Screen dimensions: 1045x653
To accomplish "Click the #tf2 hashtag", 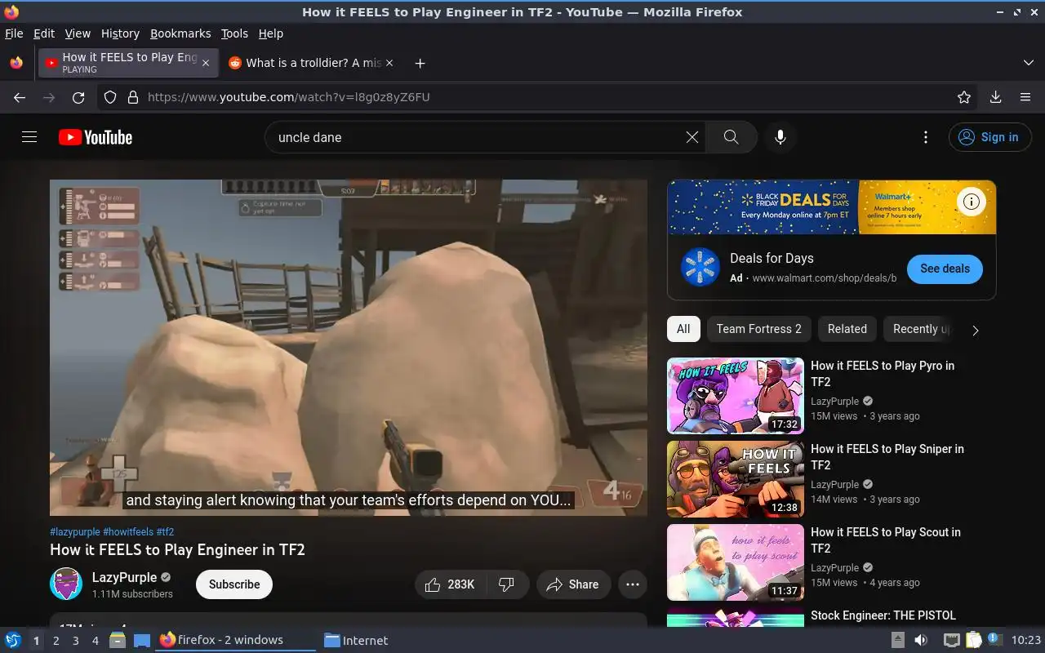I will pyautogui.click(x=165, y=531).
